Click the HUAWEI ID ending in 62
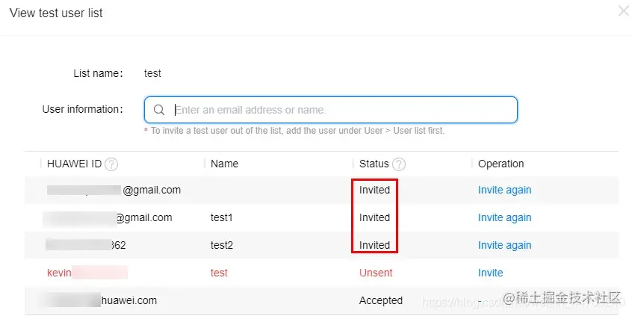Image resolution: width=632 pixels, height=316 pixels. pyautogui.click(x=85, y=245)
